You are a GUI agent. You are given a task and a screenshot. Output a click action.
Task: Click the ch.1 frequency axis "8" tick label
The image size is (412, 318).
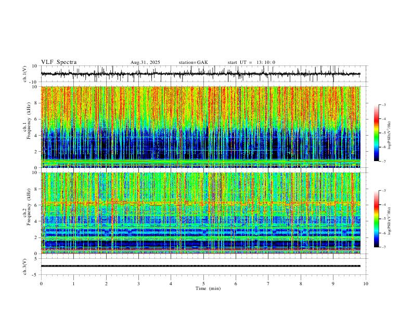[36, 103]
